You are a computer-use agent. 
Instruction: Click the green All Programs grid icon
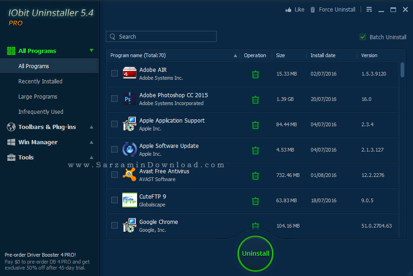[11, 51]
